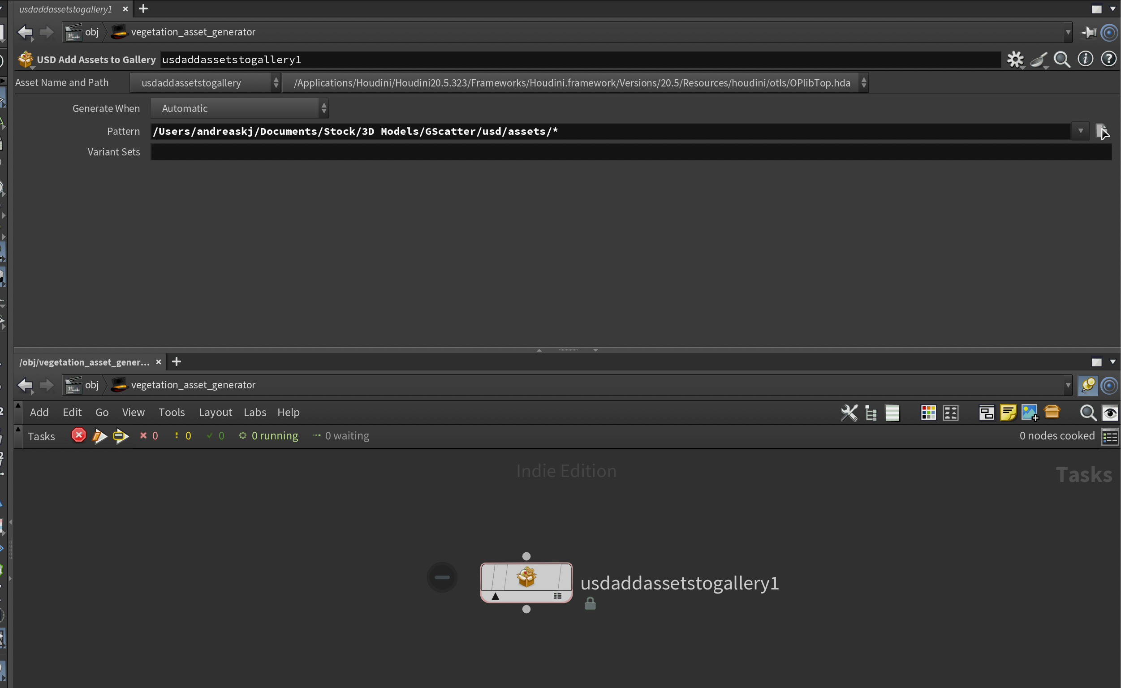Image resolution: width=1121 pixels, height=688 pixels.
Task: Click vegetation_asset_generator in the network path bar
Action: (x=193, y=385)
